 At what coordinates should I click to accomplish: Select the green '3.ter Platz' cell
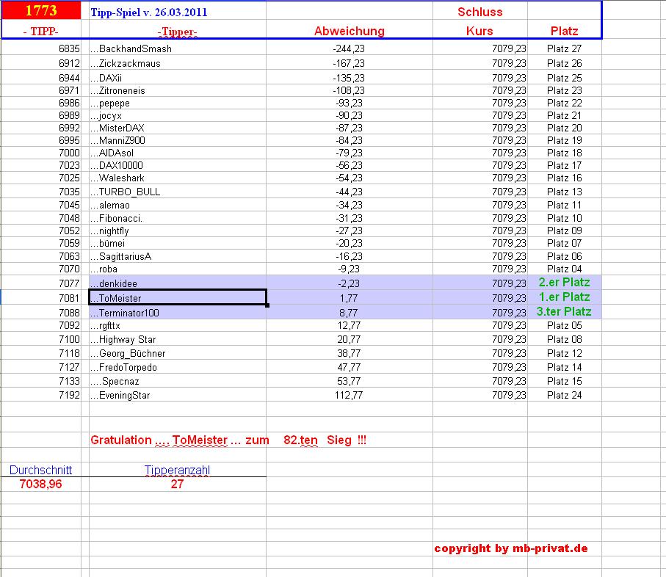point(565,311)
